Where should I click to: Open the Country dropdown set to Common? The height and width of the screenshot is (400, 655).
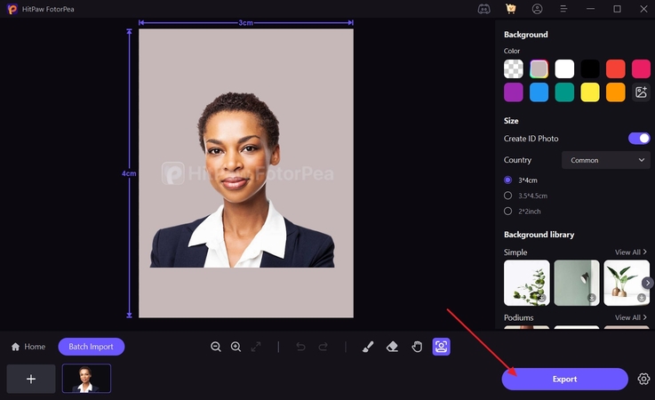[x=606, y=160]
